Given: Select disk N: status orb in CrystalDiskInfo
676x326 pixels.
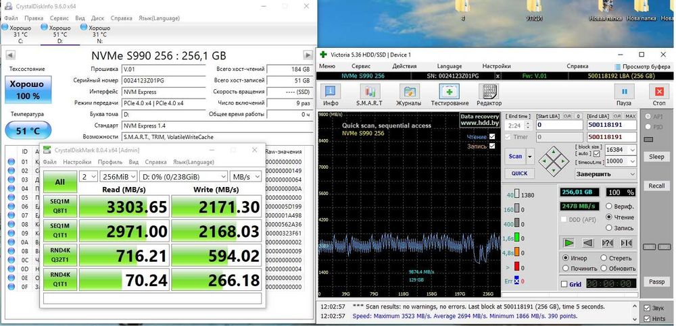Looking at the screenshot, I should pos(84,27).
